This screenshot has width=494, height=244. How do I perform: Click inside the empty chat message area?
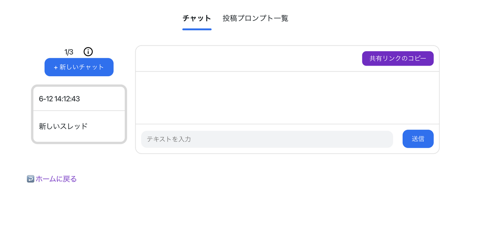point(287,98)
